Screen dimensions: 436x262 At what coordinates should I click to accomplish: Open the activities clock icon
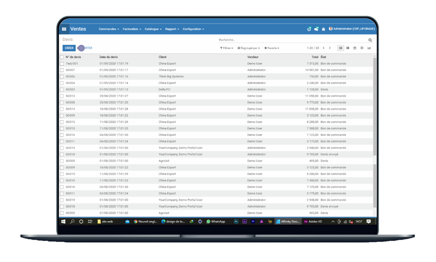coord(309,29)
